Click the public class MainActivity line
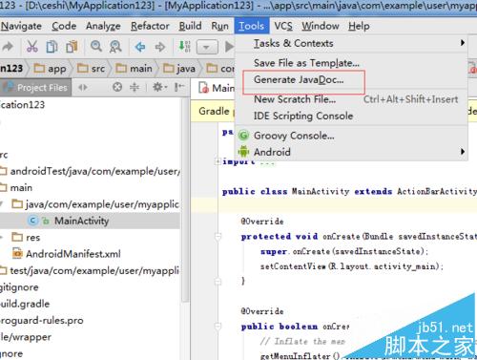 point(349,191)
